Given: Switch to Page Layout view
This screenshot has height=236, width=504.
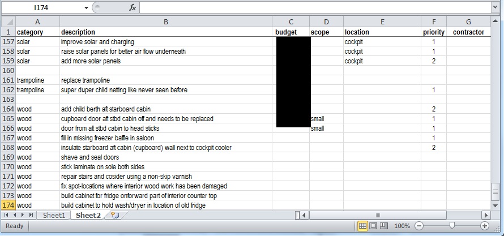Looking at the screenshot, I should (373, 226).
